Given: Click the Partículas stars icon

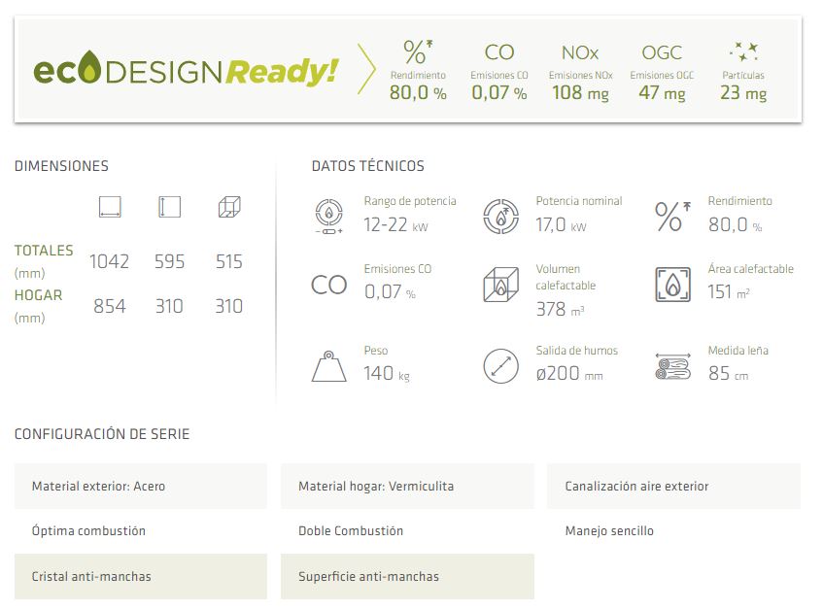Looking at the screenshot, I should [743, 51].
